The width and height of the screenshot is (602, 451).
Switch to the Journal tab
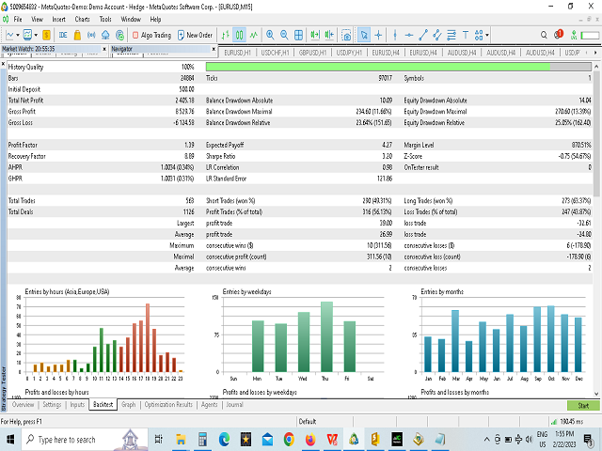pos(234,405)
